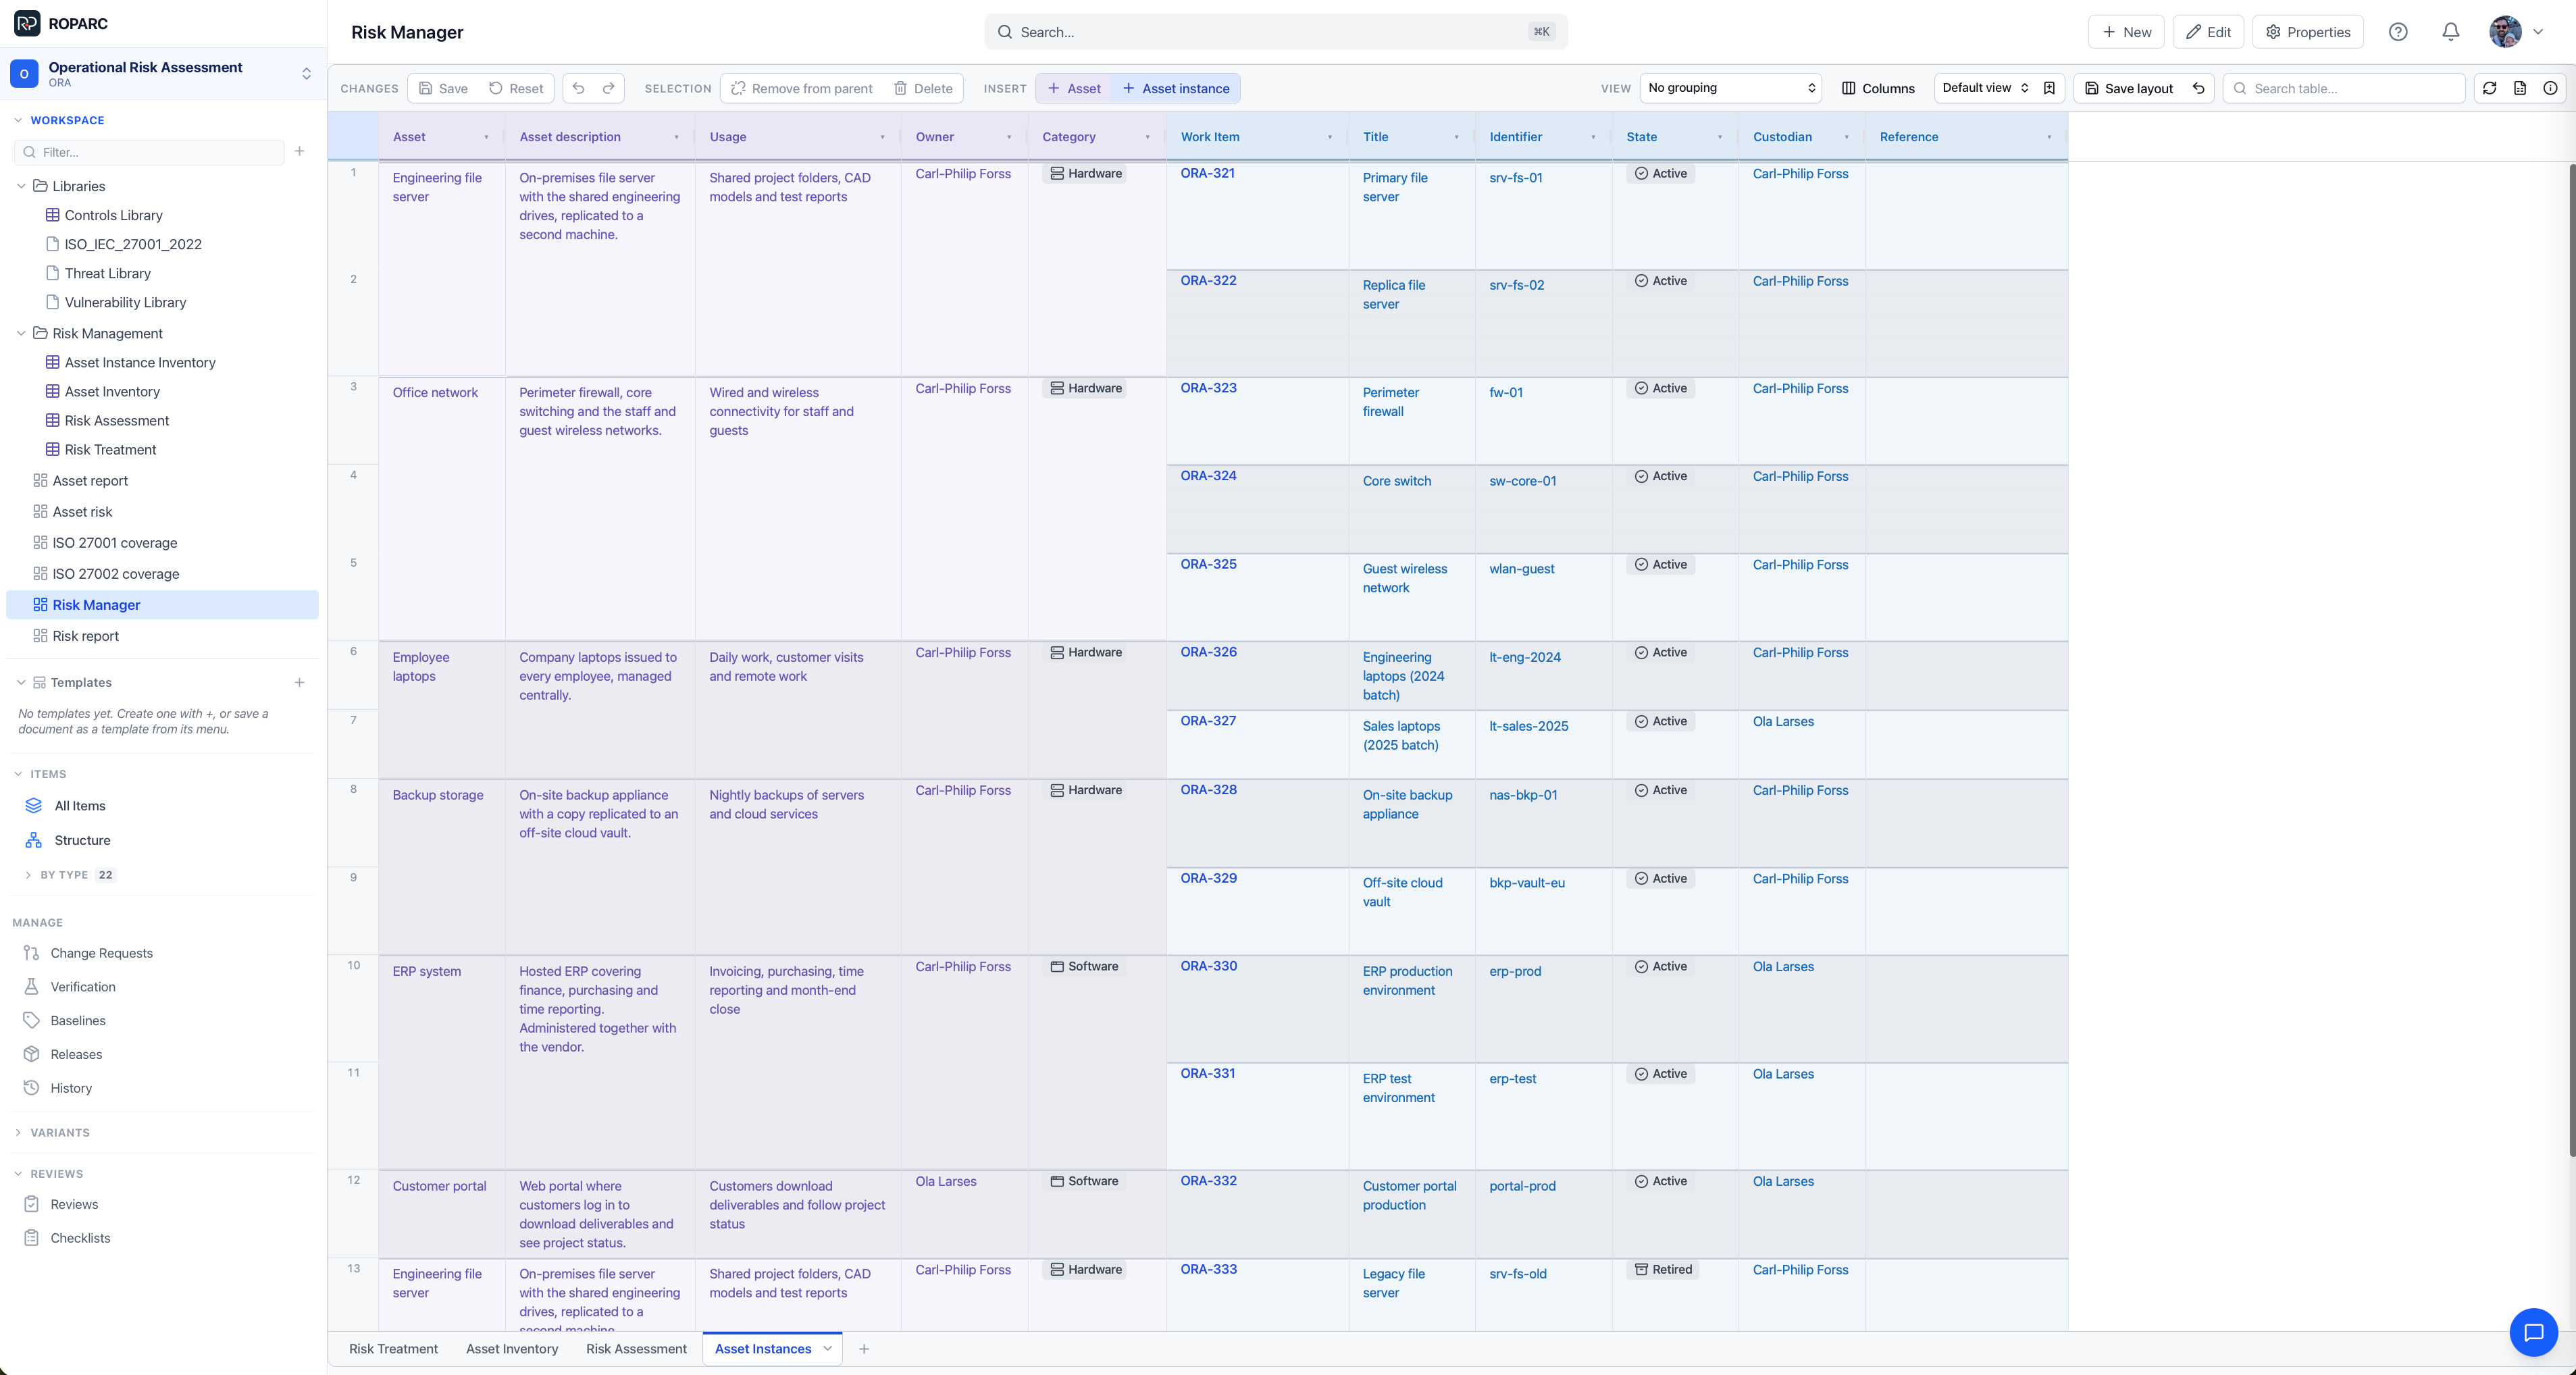Click the export document icon in toolbar
Screen dimensions: 2576x1375
pos(2520,88)
